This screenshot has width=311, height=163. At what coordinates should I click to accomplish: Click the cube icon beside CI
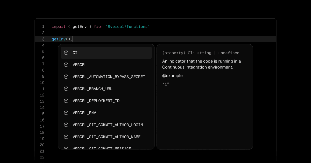click(66, 53)
